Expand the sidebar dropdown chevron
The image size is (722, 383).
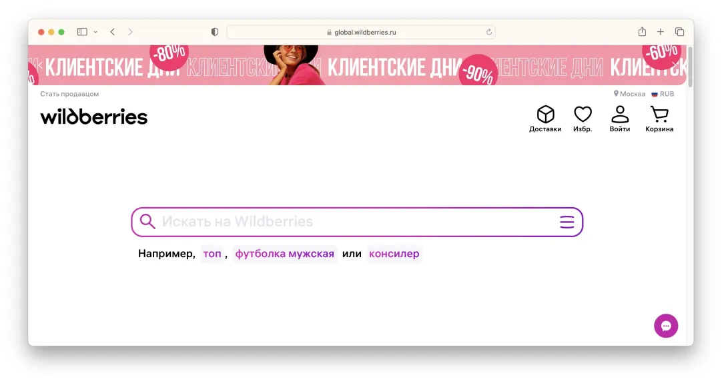[x=95, y=32]
